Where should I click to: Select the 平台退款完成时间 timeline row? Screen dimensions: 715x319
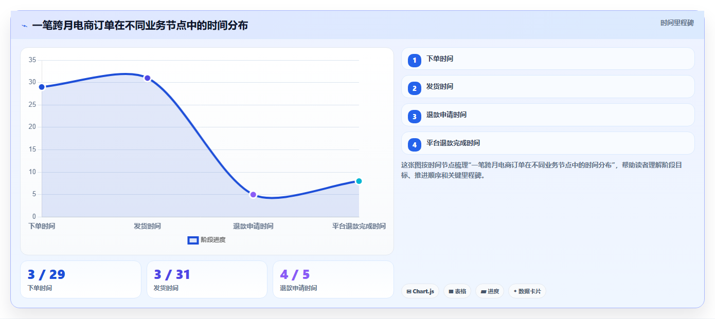coord(548,143)
